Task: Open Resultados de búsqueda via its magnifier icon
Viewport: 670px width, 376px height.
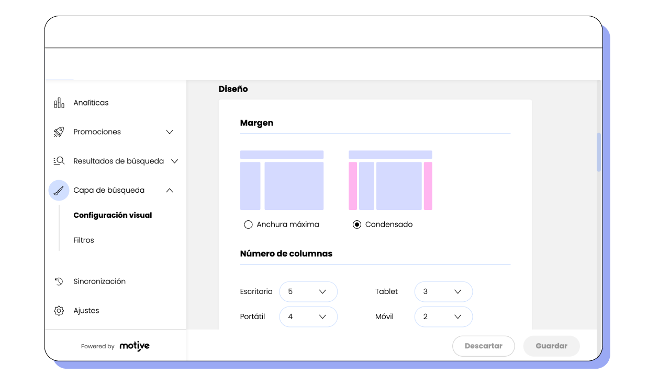Action: click(x=59, y=161)
